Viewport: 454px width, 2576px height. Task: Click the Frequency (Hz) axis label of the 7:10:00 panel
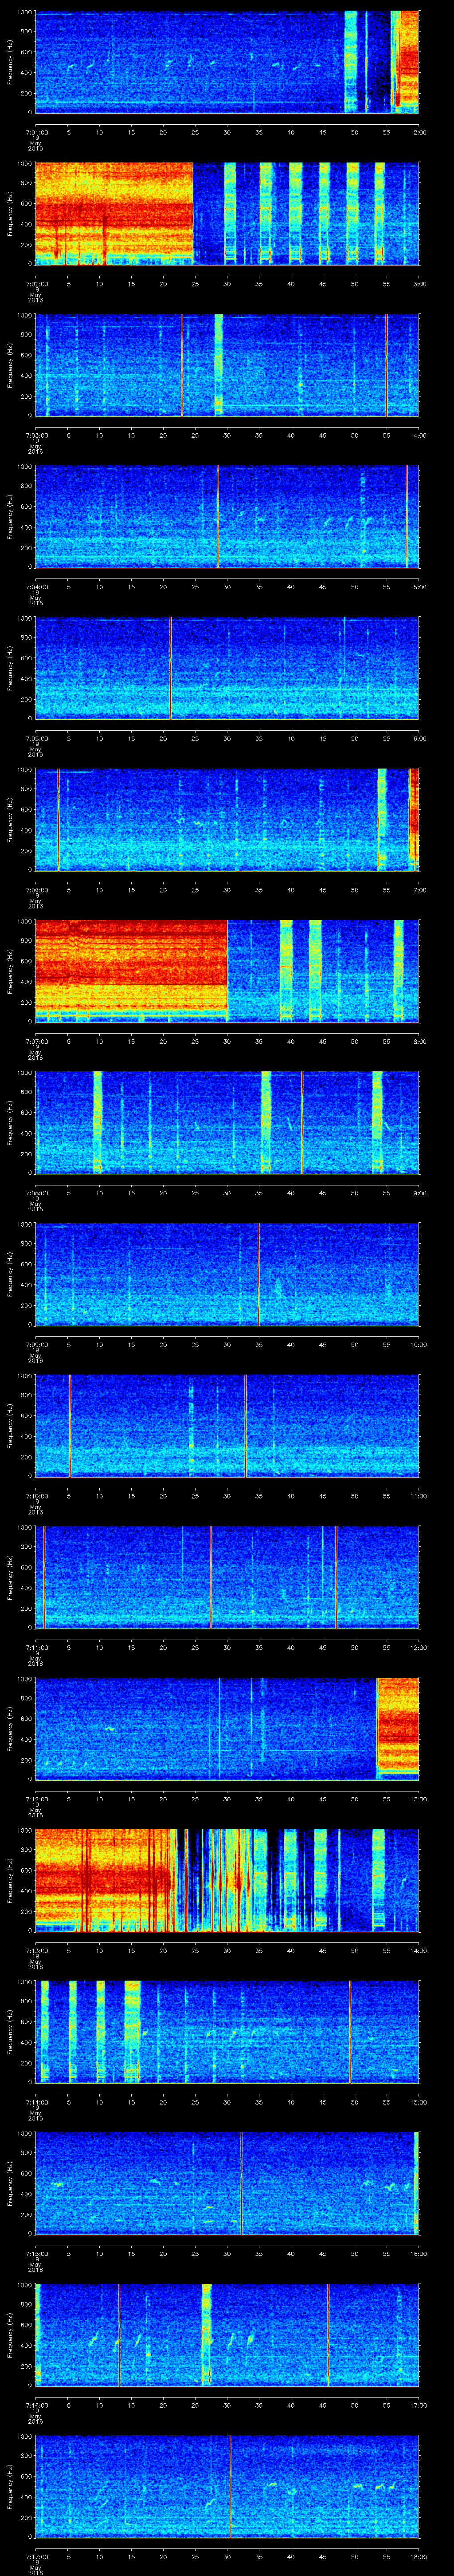(10, 1426)
